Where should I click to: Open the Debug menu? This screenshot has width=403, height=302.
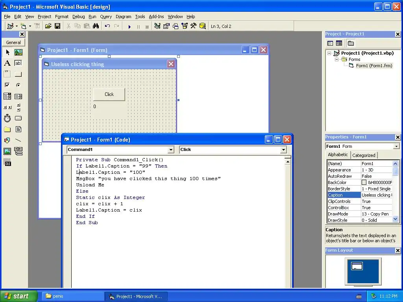(79, 17)
